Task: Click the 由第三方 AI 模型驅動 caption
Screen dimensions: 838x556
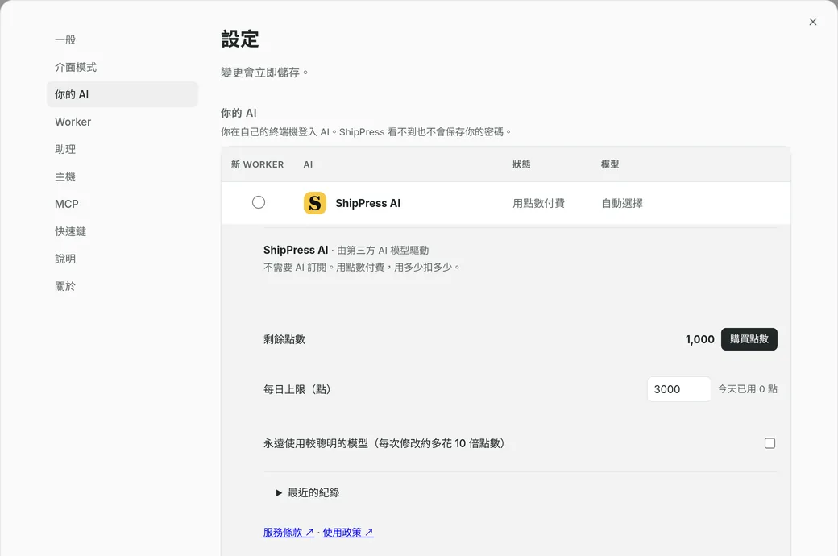Action: point(383,250)
